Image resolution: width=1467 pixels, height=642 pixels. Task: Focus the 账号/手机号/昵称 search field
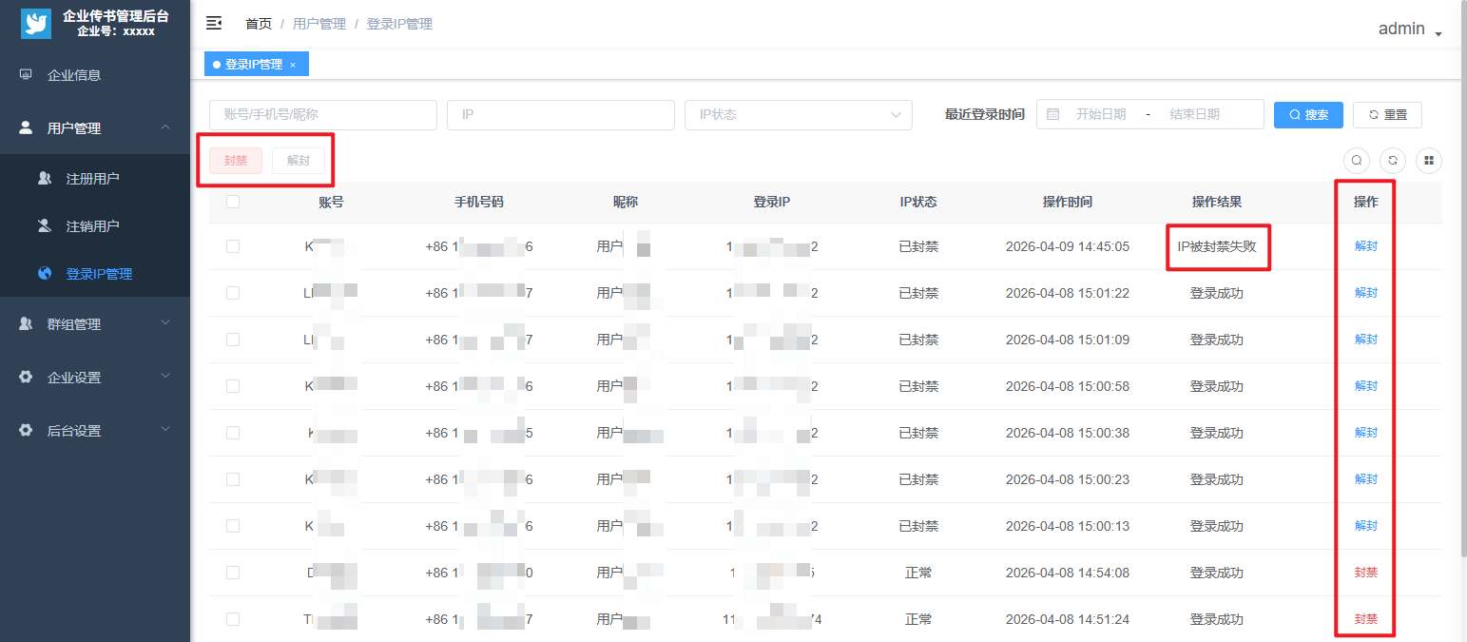(322, 114)
